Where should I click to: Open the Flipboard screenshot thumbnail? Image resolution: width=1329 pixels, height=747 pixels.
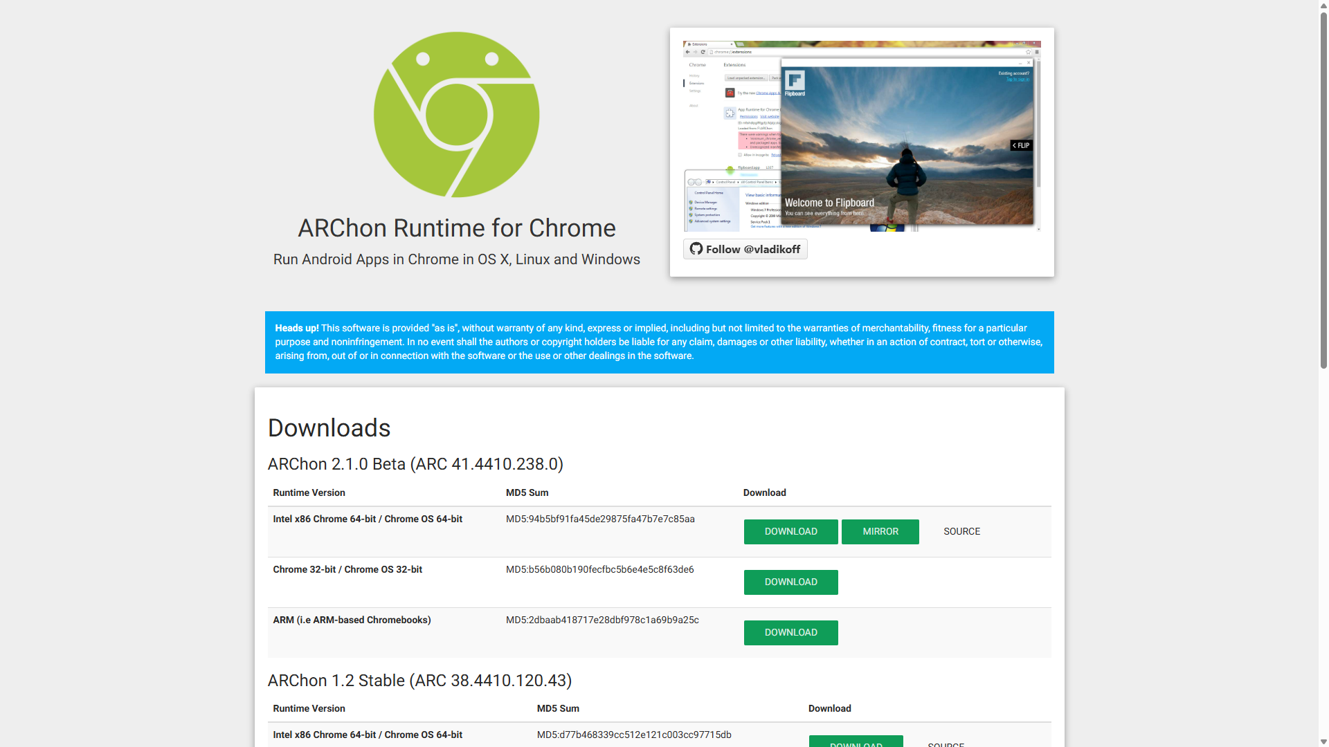862,136
